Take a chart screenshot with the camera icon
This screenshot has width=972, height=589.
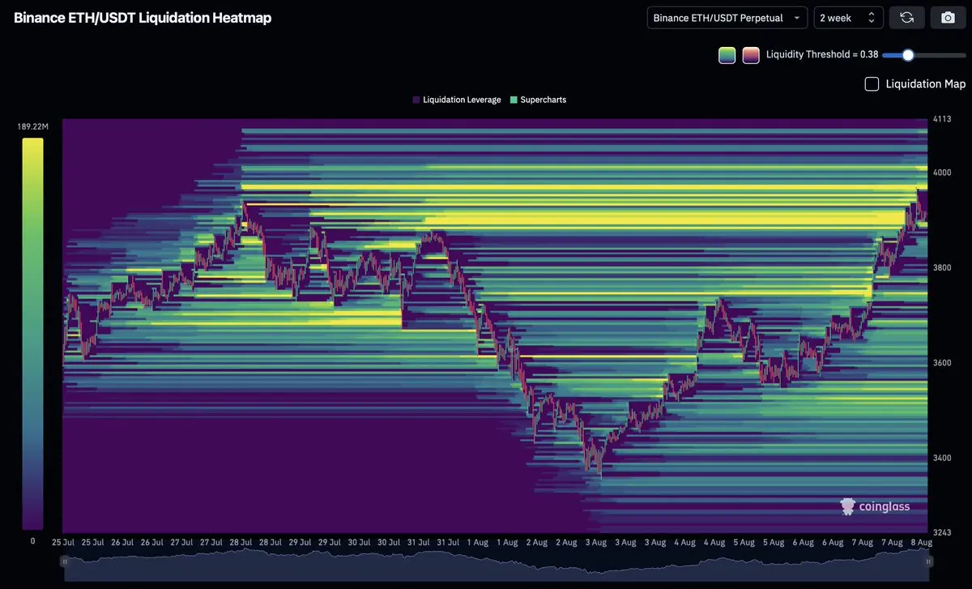coord(948,18)
